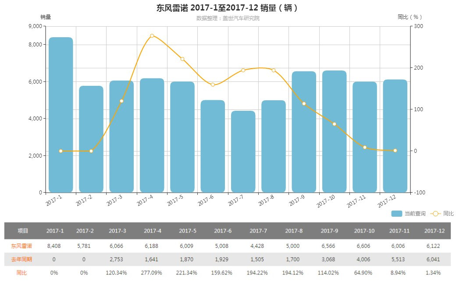Toggle the 当前查询 legend bar series
The image size is (456, 285).
408,214
